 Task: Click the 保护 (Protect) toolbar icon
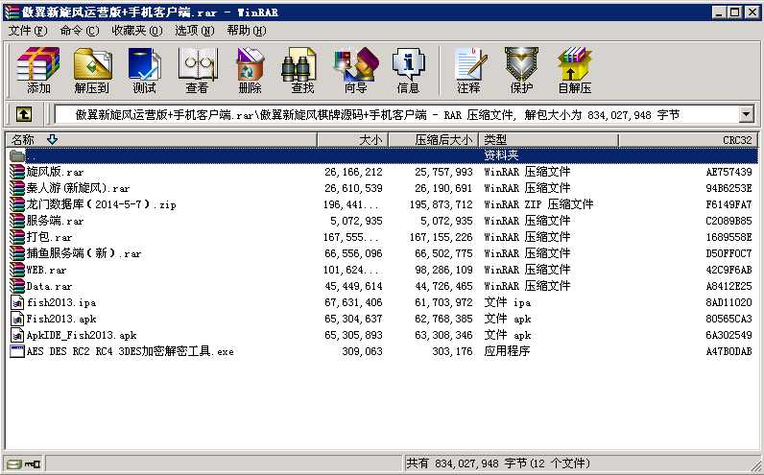tap(521, 70)
